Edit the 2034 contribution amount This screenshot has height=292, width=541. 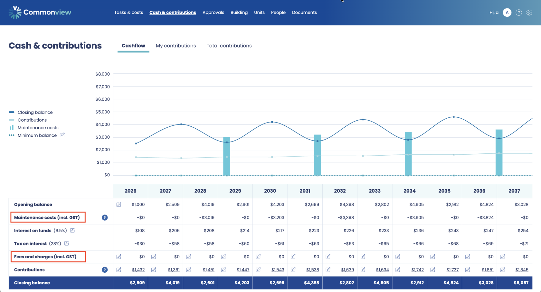[x=398, y=270]
